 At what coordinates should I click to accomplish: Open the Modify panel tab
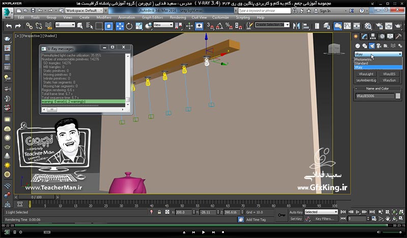[x=364, y=37]
